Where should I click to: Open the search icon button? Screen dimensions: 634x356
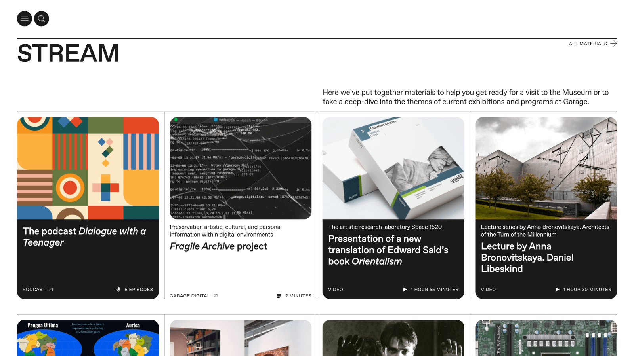42,19
